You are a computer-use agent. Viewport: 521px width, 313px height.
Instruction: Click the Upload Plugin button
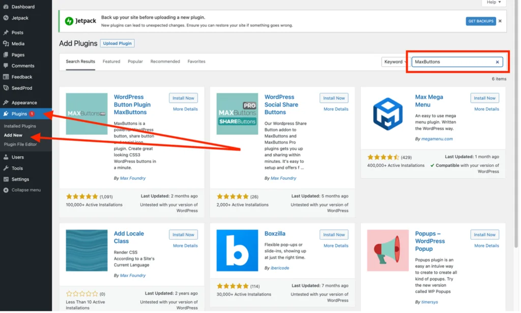pyautogui.click(x=118, y=44)
